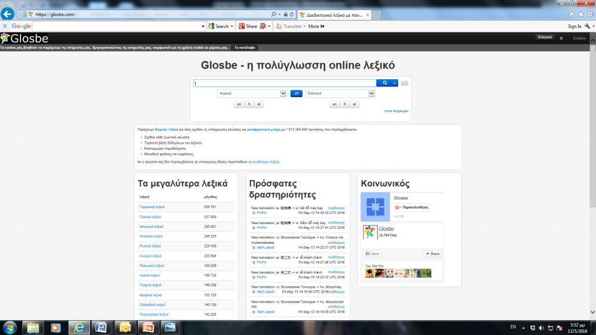This screenshot has height=335, width=596.
Task: Click the Share button in Google Toolbar
Action: click(x=248, y=26)
